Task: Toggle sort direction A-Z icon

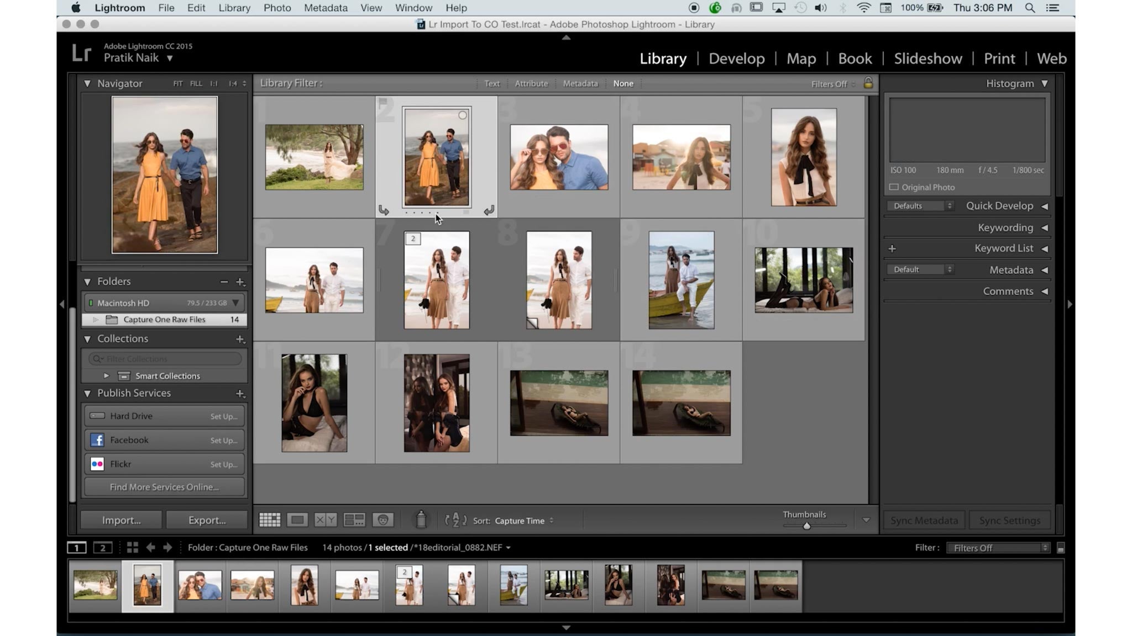Action: pos(456,520)
